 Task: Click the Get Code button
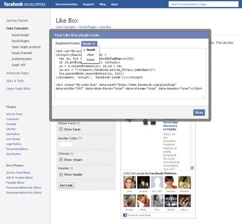(x=66, y=185)
